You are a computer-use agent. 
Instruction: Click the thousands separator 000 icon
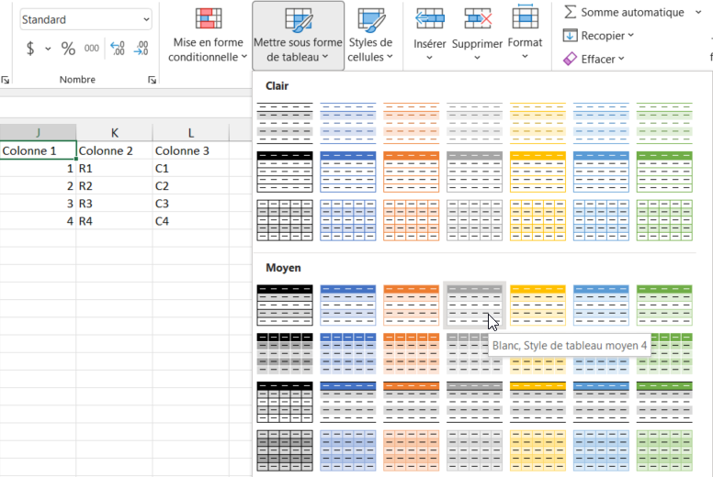pyautogui.click(x=92, y=49)
